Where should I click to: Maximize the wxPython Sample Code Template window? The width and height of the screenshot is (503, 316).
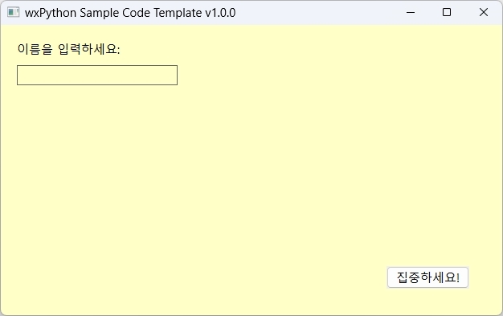tap(447, 13)
